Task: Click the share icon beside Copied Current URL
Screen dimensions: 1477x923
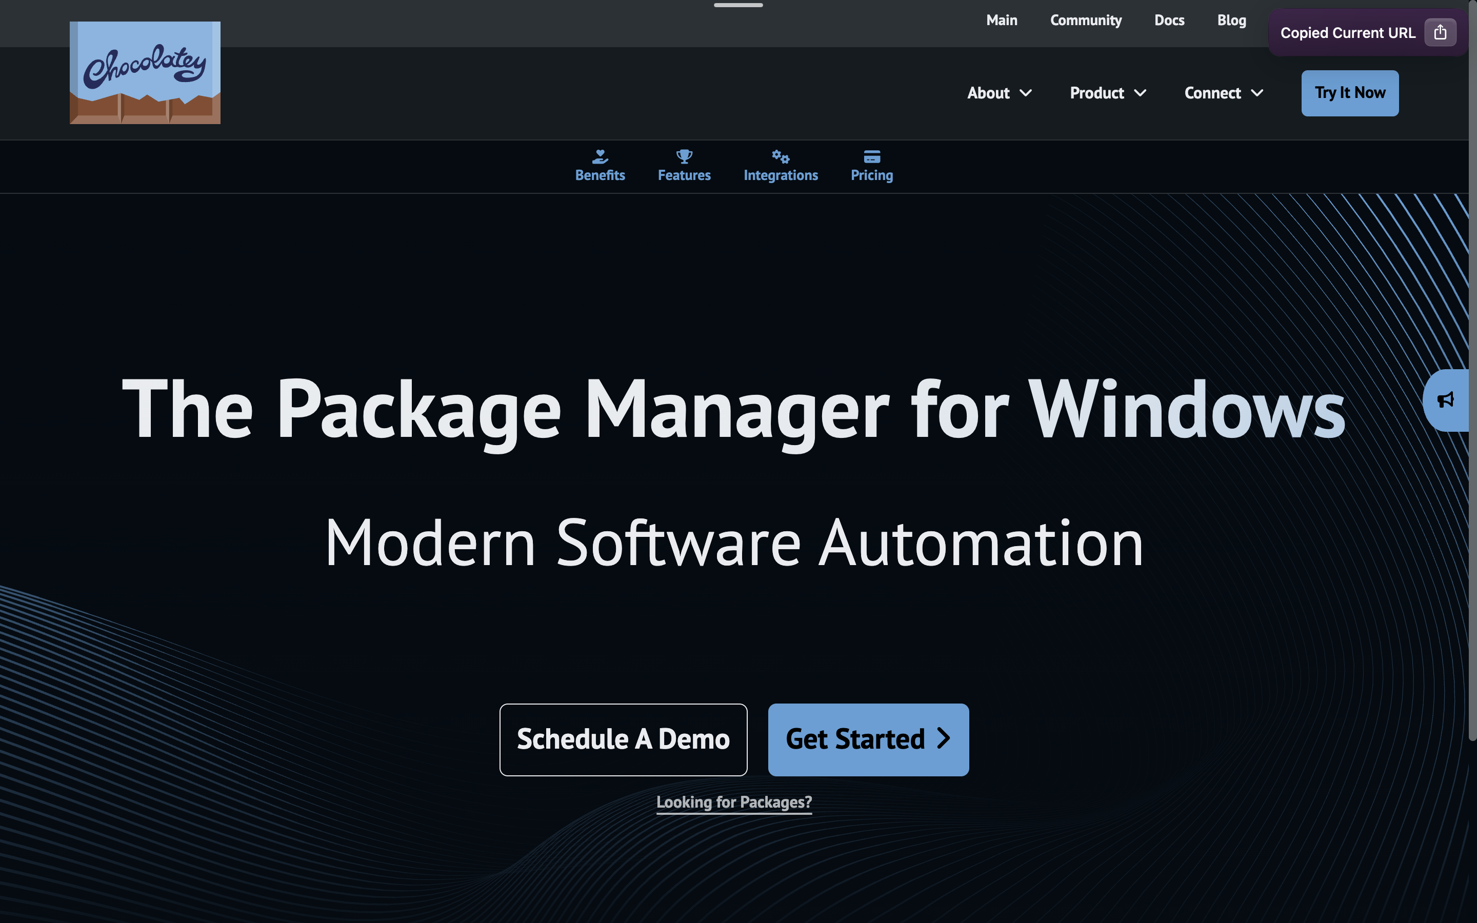Action: pyautogui.click(x=1440, y=32)
